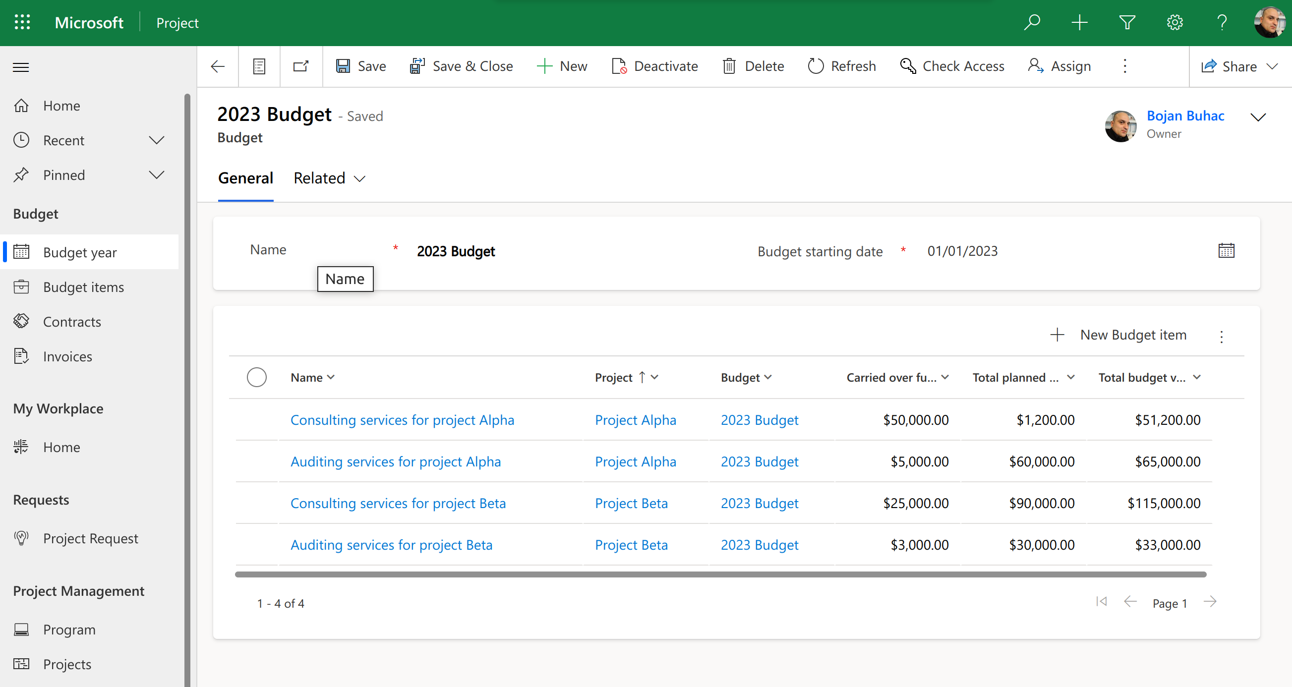Go to next page arrow in pager
1292x687 pixels.
coord(1210,602)
